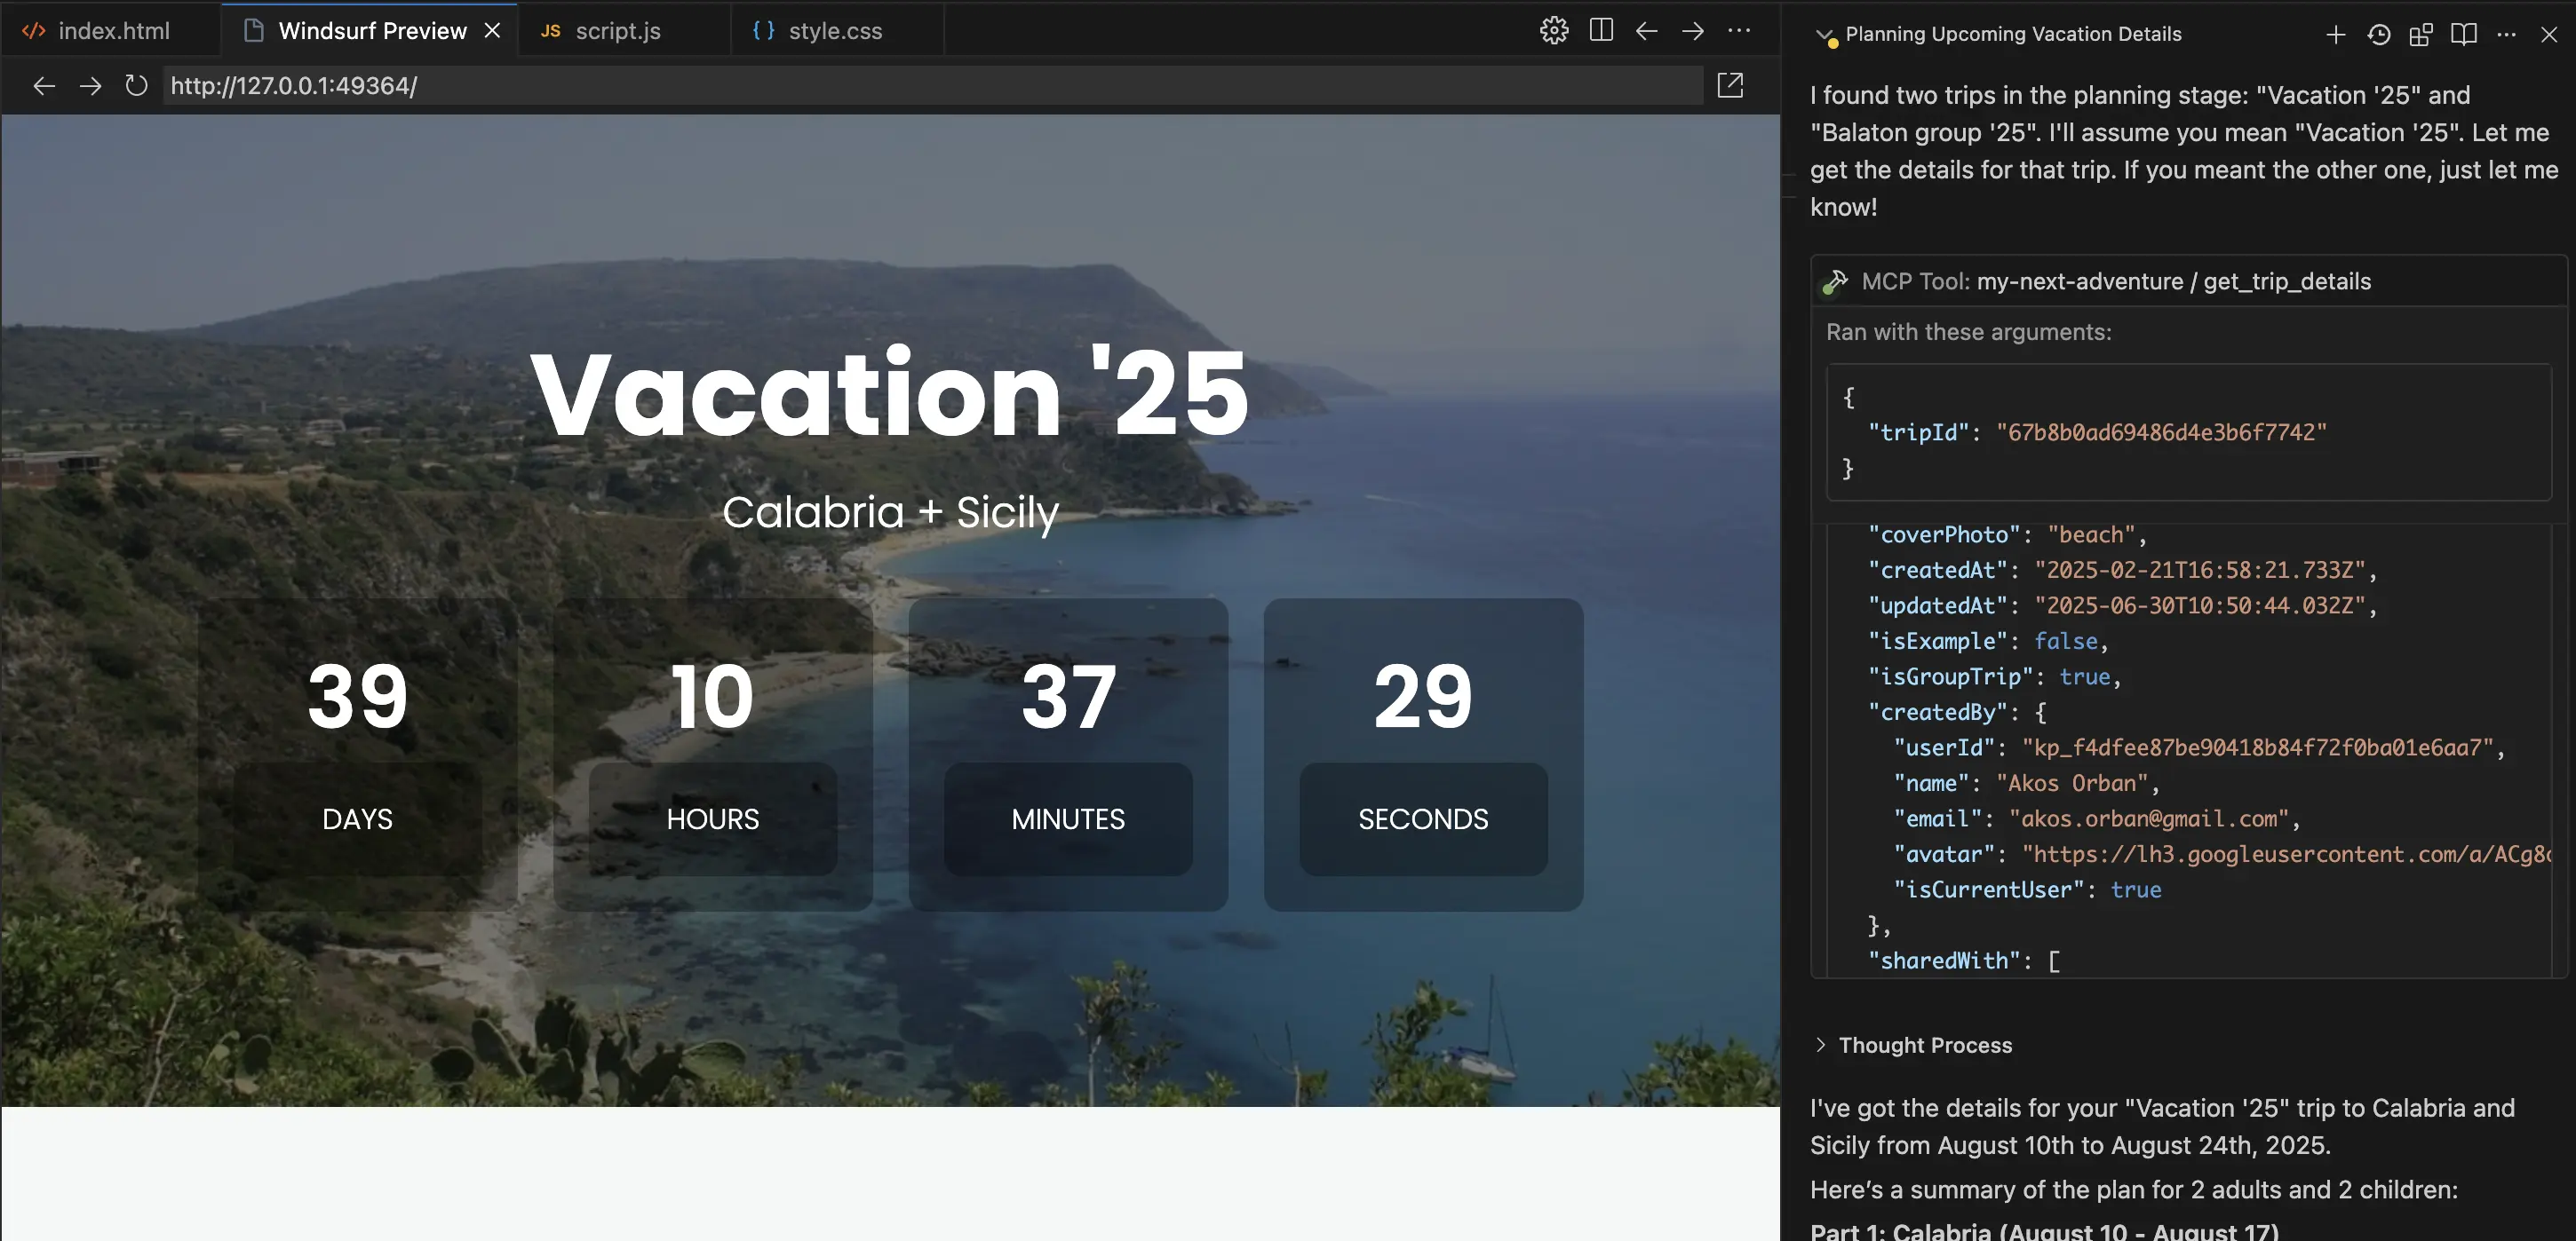Viewport: 2576px width, 1241px height.
Task: Open the preview Settings gear icon
Action: pyautogui.click(x=1554, y=30)
